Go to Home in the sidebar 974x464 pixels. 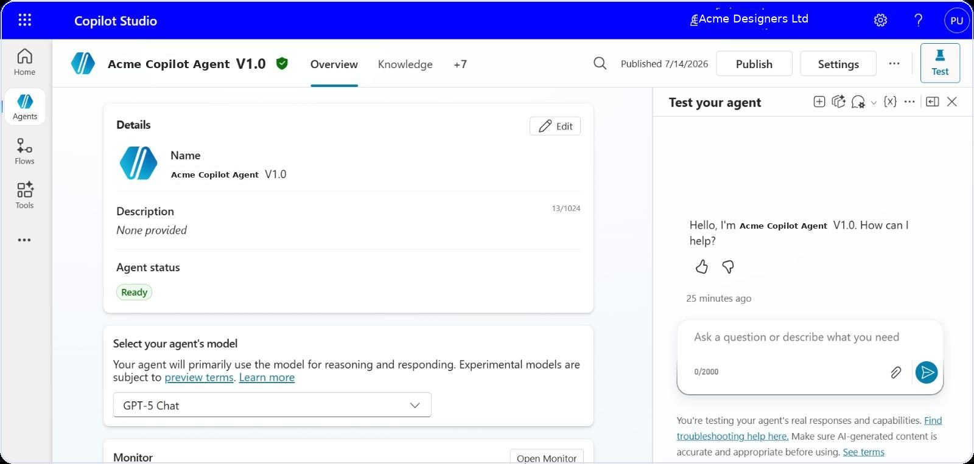[25, 62]
